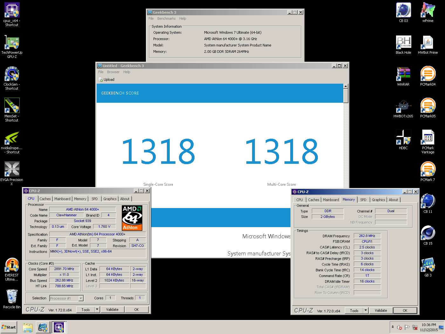Open the File menu in Untitled Geekbench window
The image size is (445, 334).
(x=101, y=72)
